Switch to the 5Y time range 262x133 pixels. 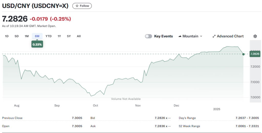pyautogui.click(x=69, y=36)
